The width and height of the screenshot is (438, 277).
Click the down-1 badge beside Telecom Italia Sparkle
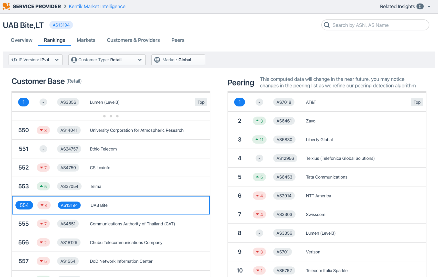tap(259, 271)
